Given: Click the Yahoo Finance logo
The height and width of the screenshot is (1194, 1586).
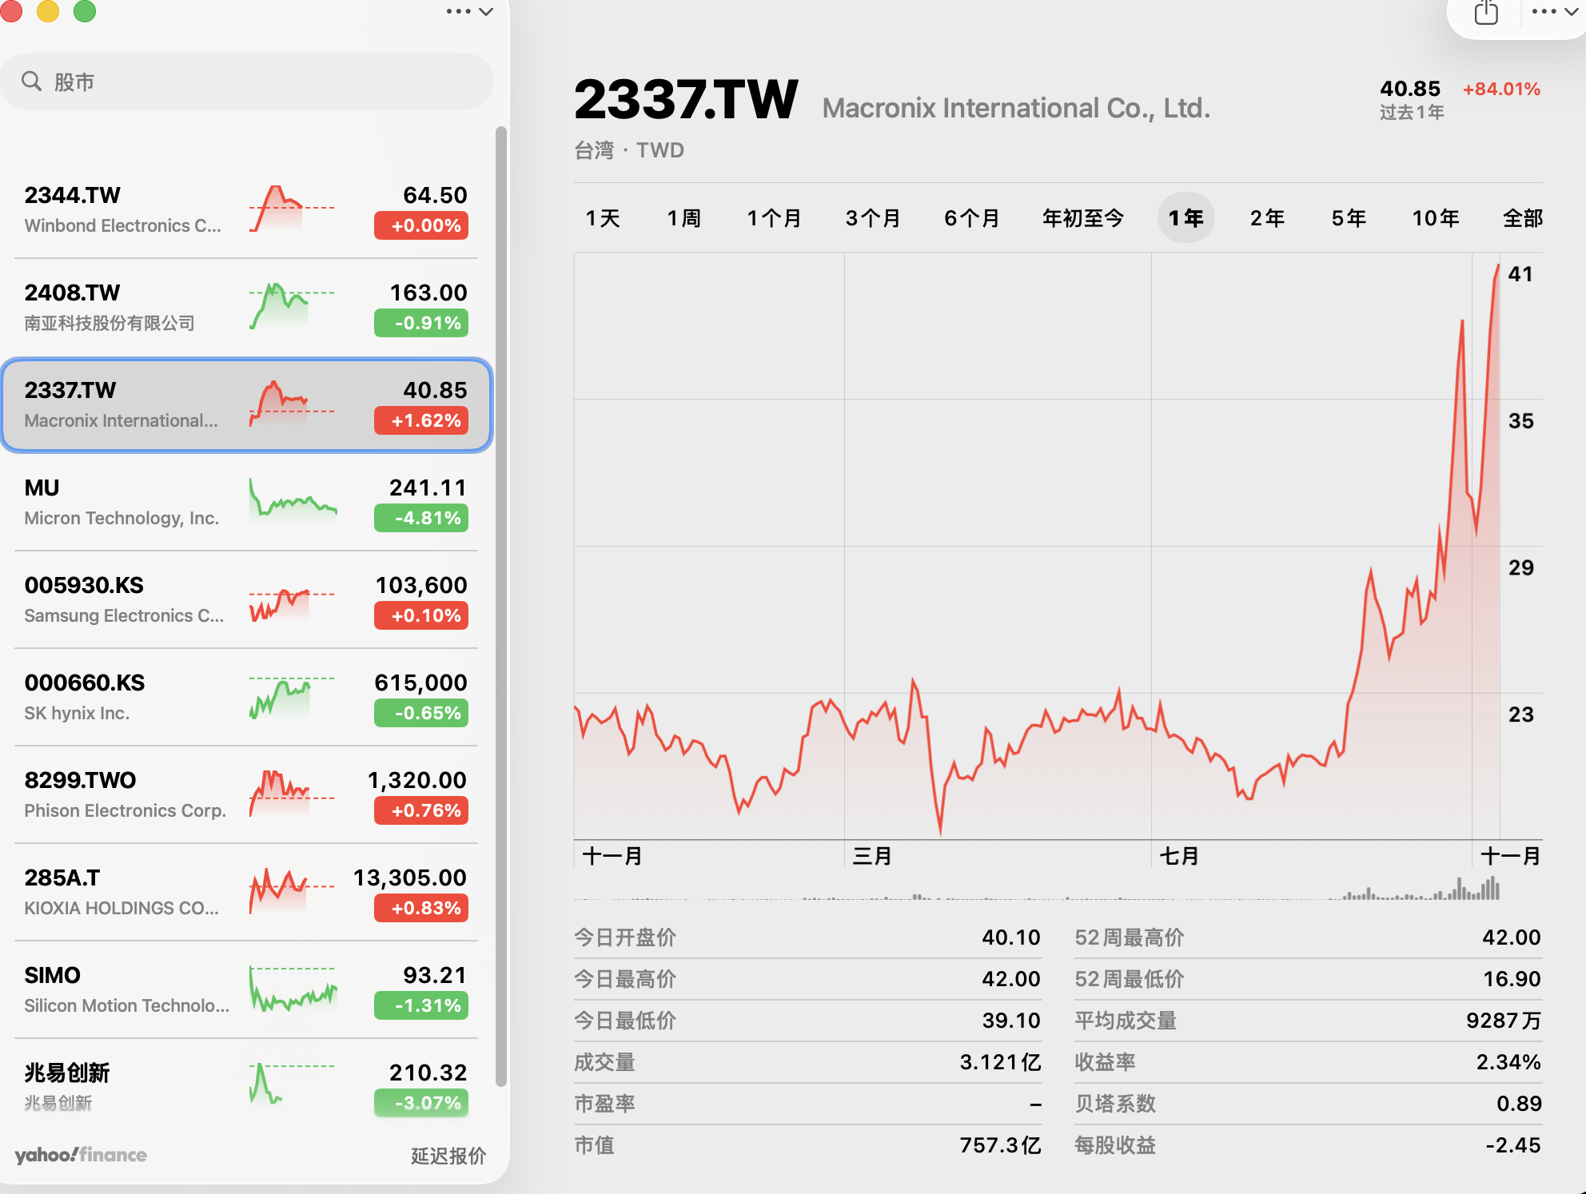Looking at the screenshot, I should pyautogui.click(x=81, y=1155).
